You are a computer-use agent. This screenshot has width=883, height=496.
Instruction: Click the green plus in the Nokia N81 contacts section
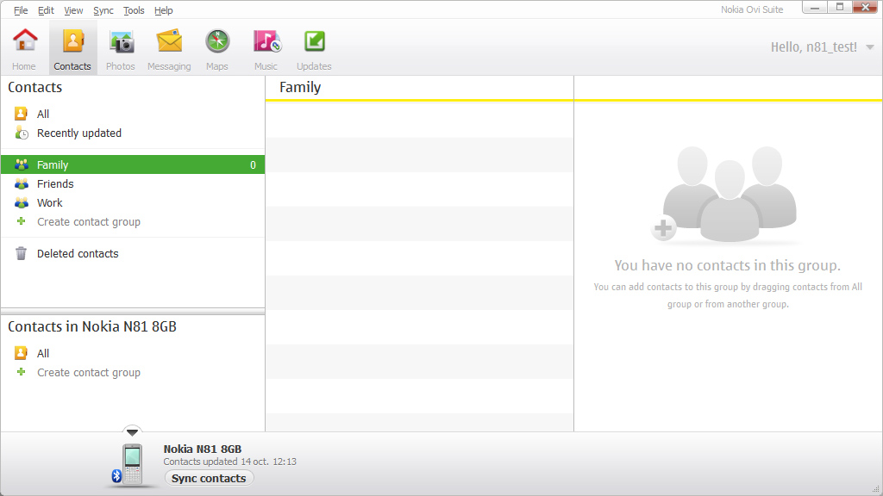[x=21, y=372]
